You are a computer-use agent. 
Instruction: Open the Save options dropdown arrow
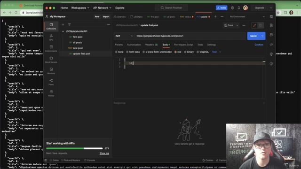pos(237,25)
